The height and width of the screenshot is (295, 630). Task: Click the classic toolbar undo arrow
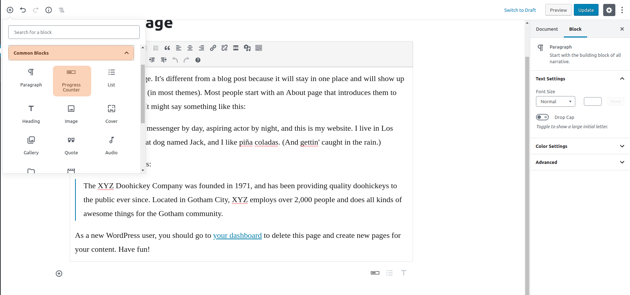(175, 60)
